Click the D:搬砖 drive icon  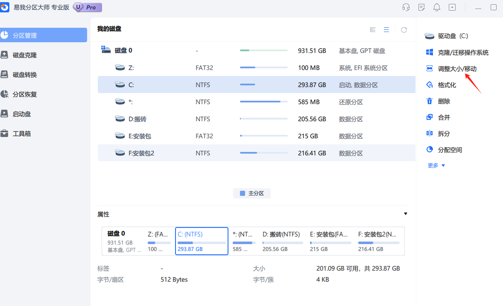120,118
